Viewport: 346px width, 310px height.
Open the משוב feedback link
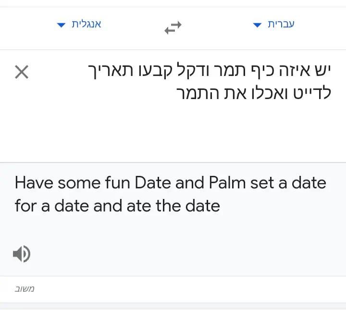click(25, 289)
